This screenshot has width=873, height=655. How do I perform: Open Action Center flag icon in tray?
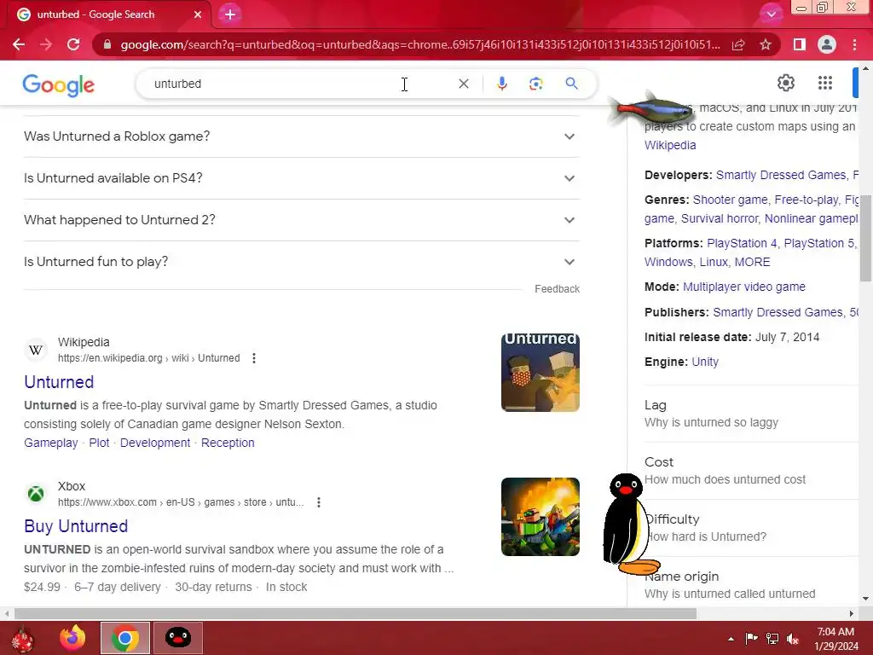(x=752, y=639)
